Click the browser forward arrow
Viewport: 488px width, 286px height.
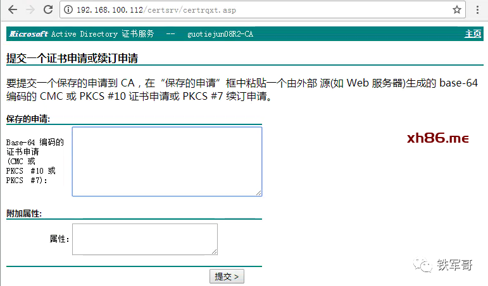coord(30,9)
